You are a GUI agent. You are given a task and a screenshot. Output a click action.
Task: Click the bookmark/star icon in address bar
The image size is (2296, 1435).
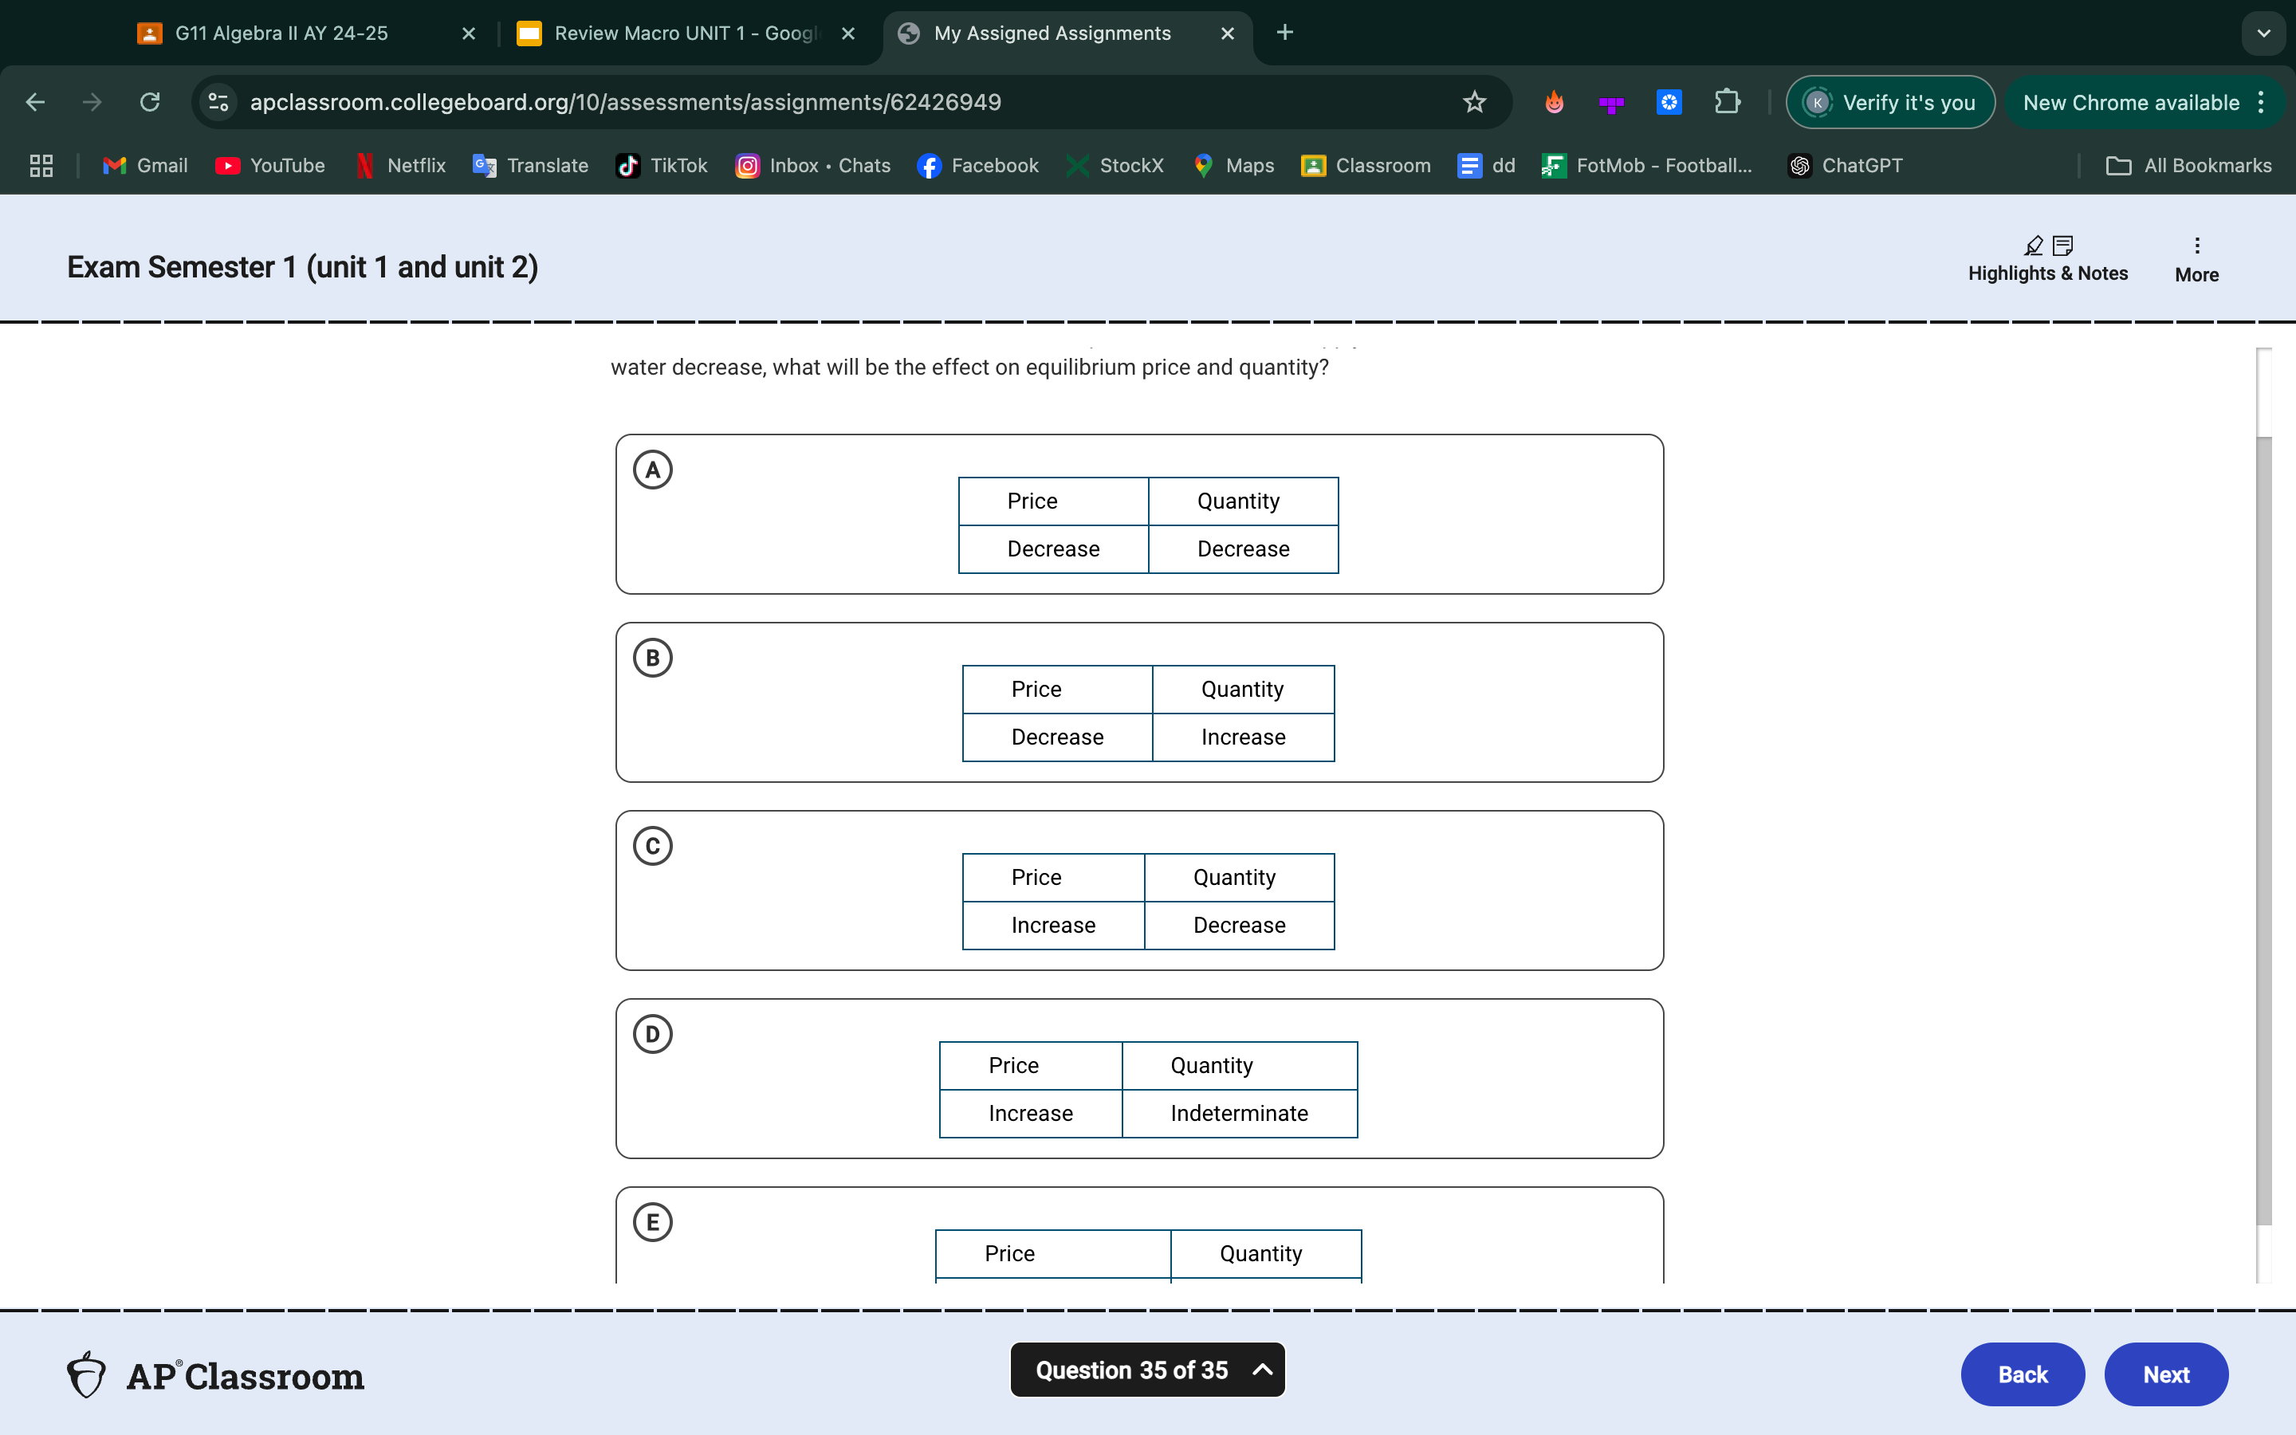point(1475,103)
